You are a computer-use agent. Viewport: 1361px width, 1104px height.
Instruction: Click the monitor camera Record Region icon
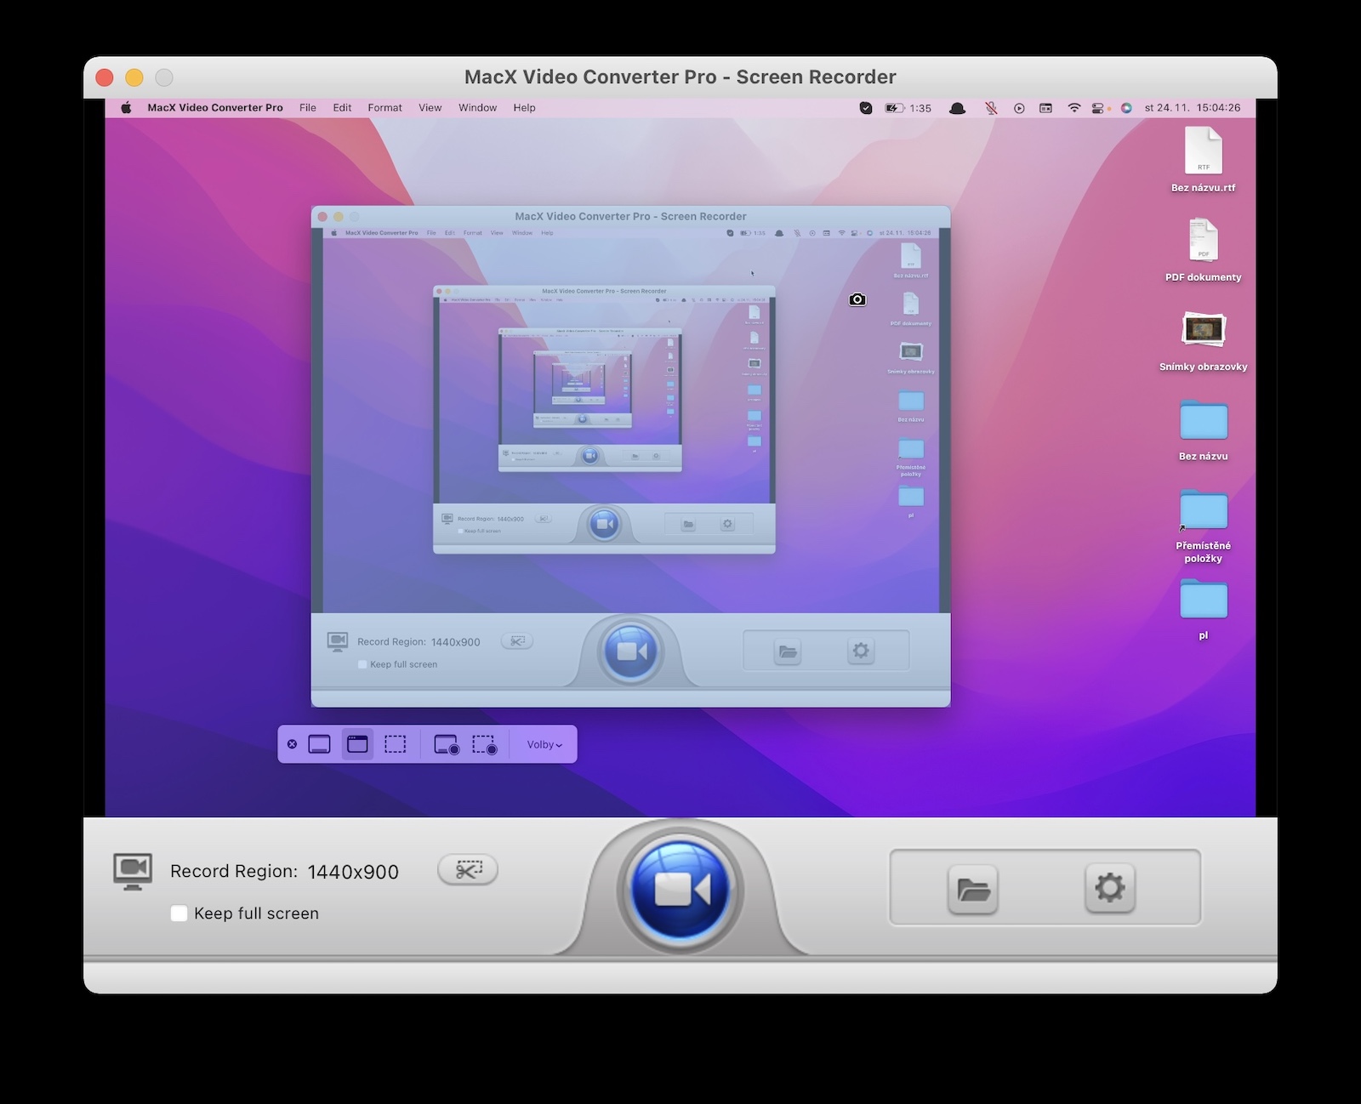[x=133, y=871]
